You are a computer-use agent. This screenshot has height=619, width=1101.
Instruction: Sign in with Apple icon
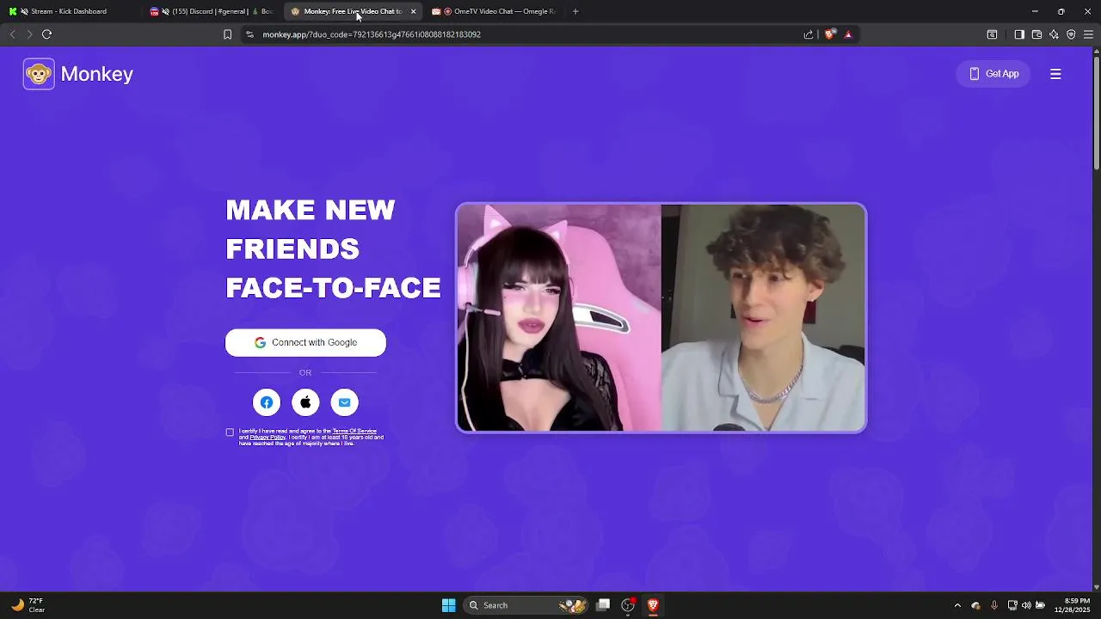[305, 402]
